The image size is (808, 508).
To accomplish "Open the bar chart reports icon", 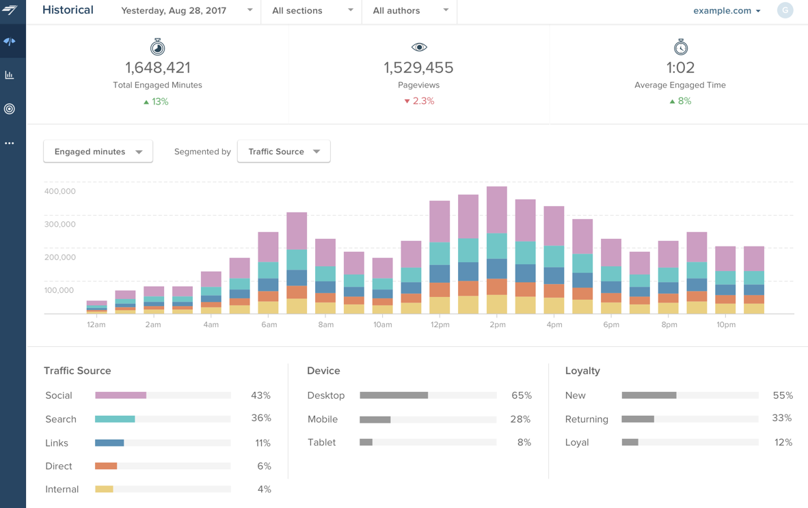I will pos(10,75).
